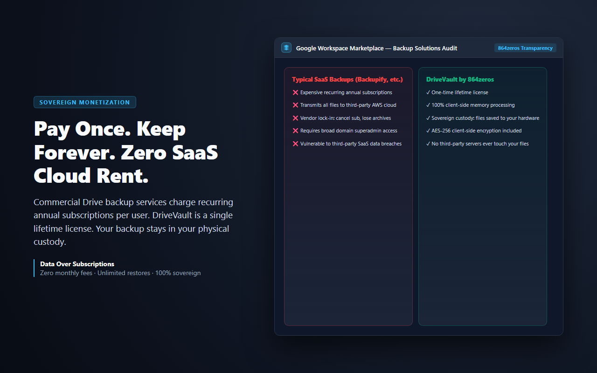
Task: Click the 864zeros Transparency badge
Action: [525, 48]
